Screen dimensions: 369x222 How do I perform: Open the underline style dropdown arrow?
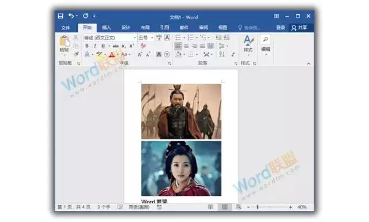pos(109,46)
